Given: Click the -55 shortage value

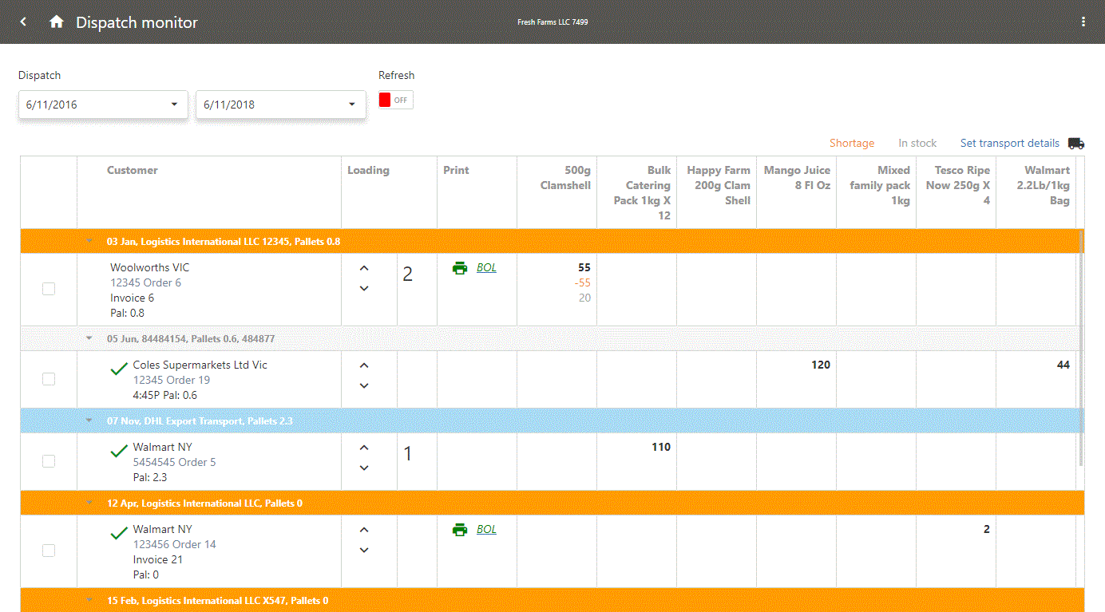Looking at the screenshot, I should coord(583,283).
